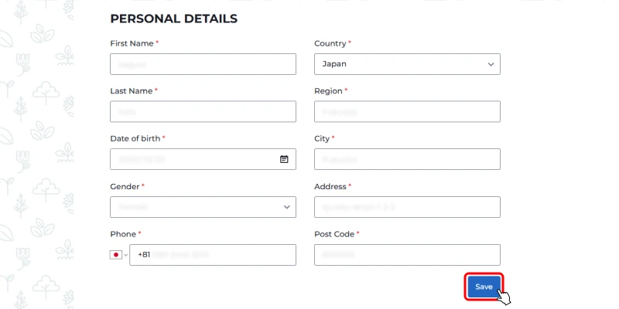The width and height of the screenshot is (619, 309).
Task: Click the Phone number field with +81
Action: pyautogui.click(x=213, y=255)
